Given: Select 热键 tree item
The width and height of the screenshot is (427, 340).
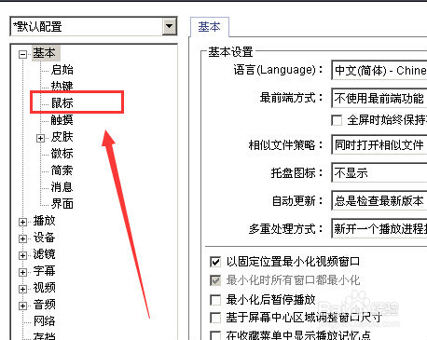Looking at the screenshot, I should [62, 86].
